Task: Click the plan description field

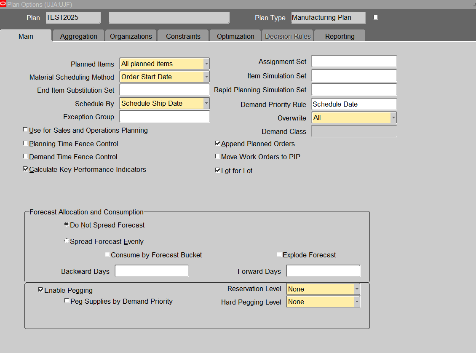Action: pos(169,18)
